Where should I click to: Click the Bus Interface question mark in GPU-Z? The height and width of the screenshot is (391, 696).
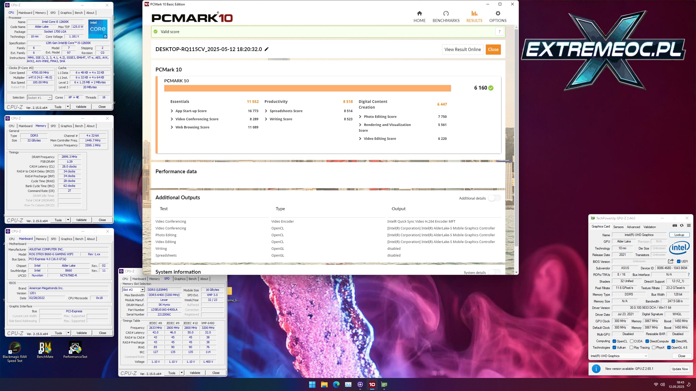point(689,275)
